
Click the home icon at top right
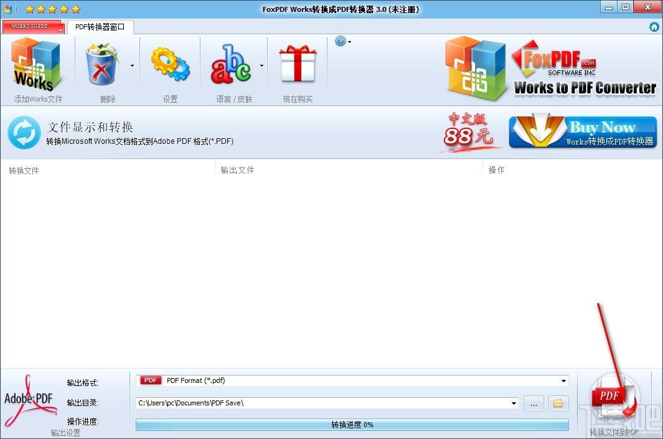coord(654,27)
